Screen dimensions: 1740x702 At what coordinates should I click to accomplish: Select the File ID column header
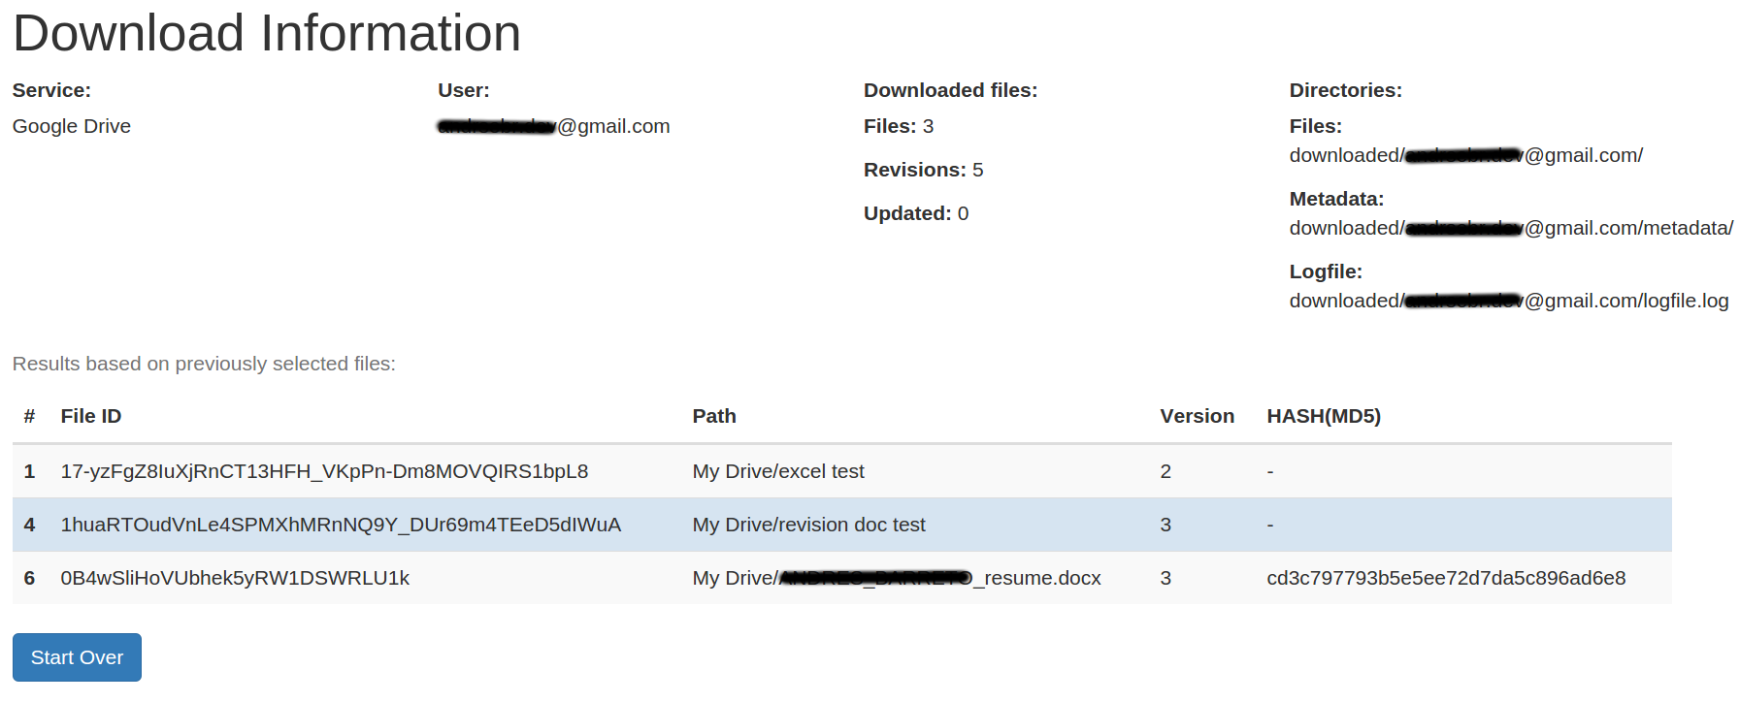[x=90, y=416]
